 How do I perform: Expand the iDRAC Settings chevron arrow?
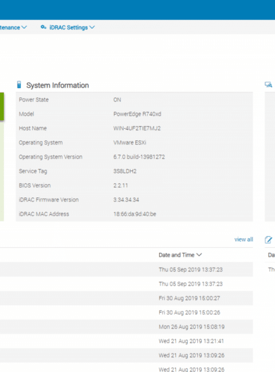92,27
